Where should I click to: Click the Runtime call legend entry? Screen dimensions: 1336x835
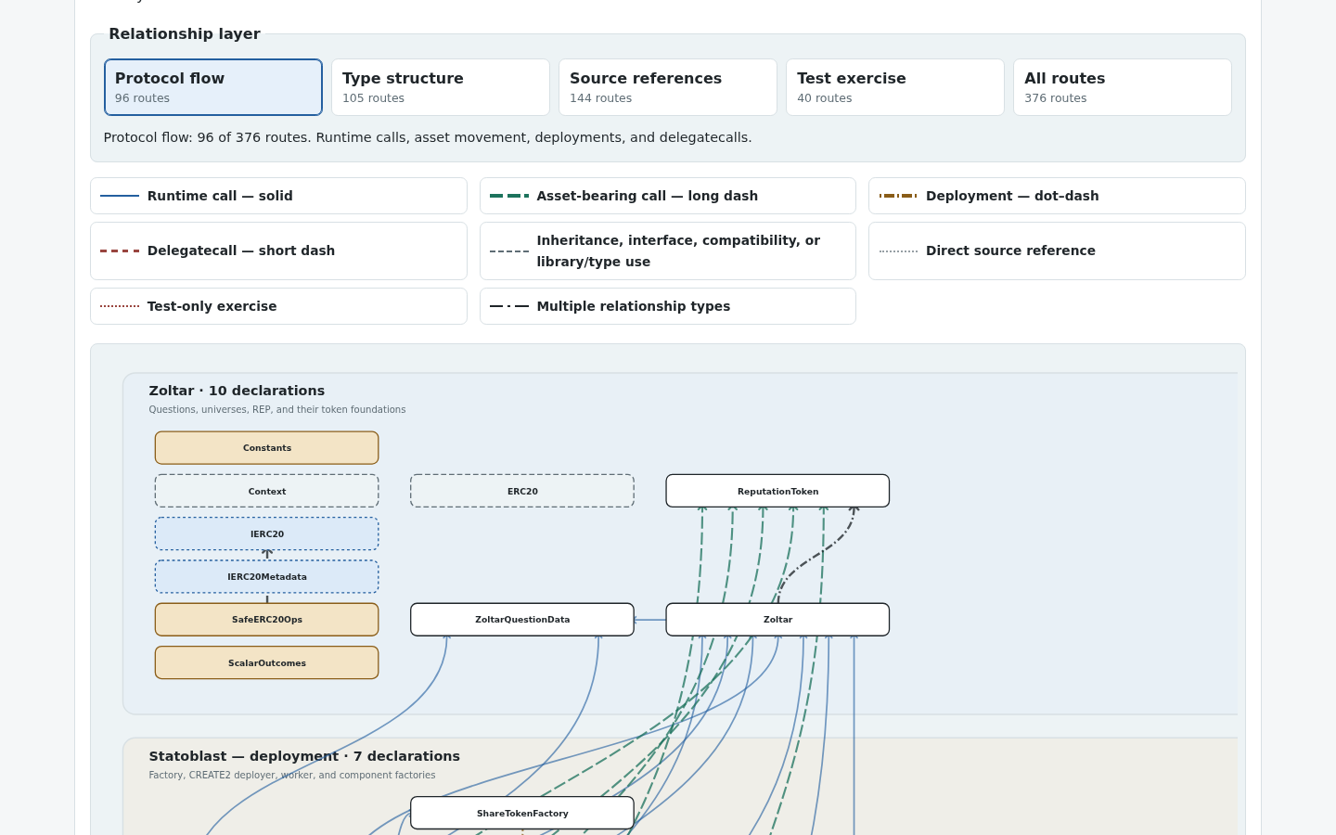pyautogui.click(x=278, y=196)
